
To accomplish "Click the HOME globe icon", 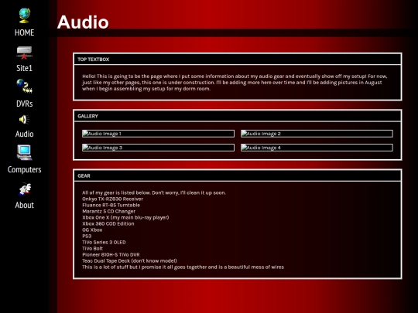I will (24, 15).
